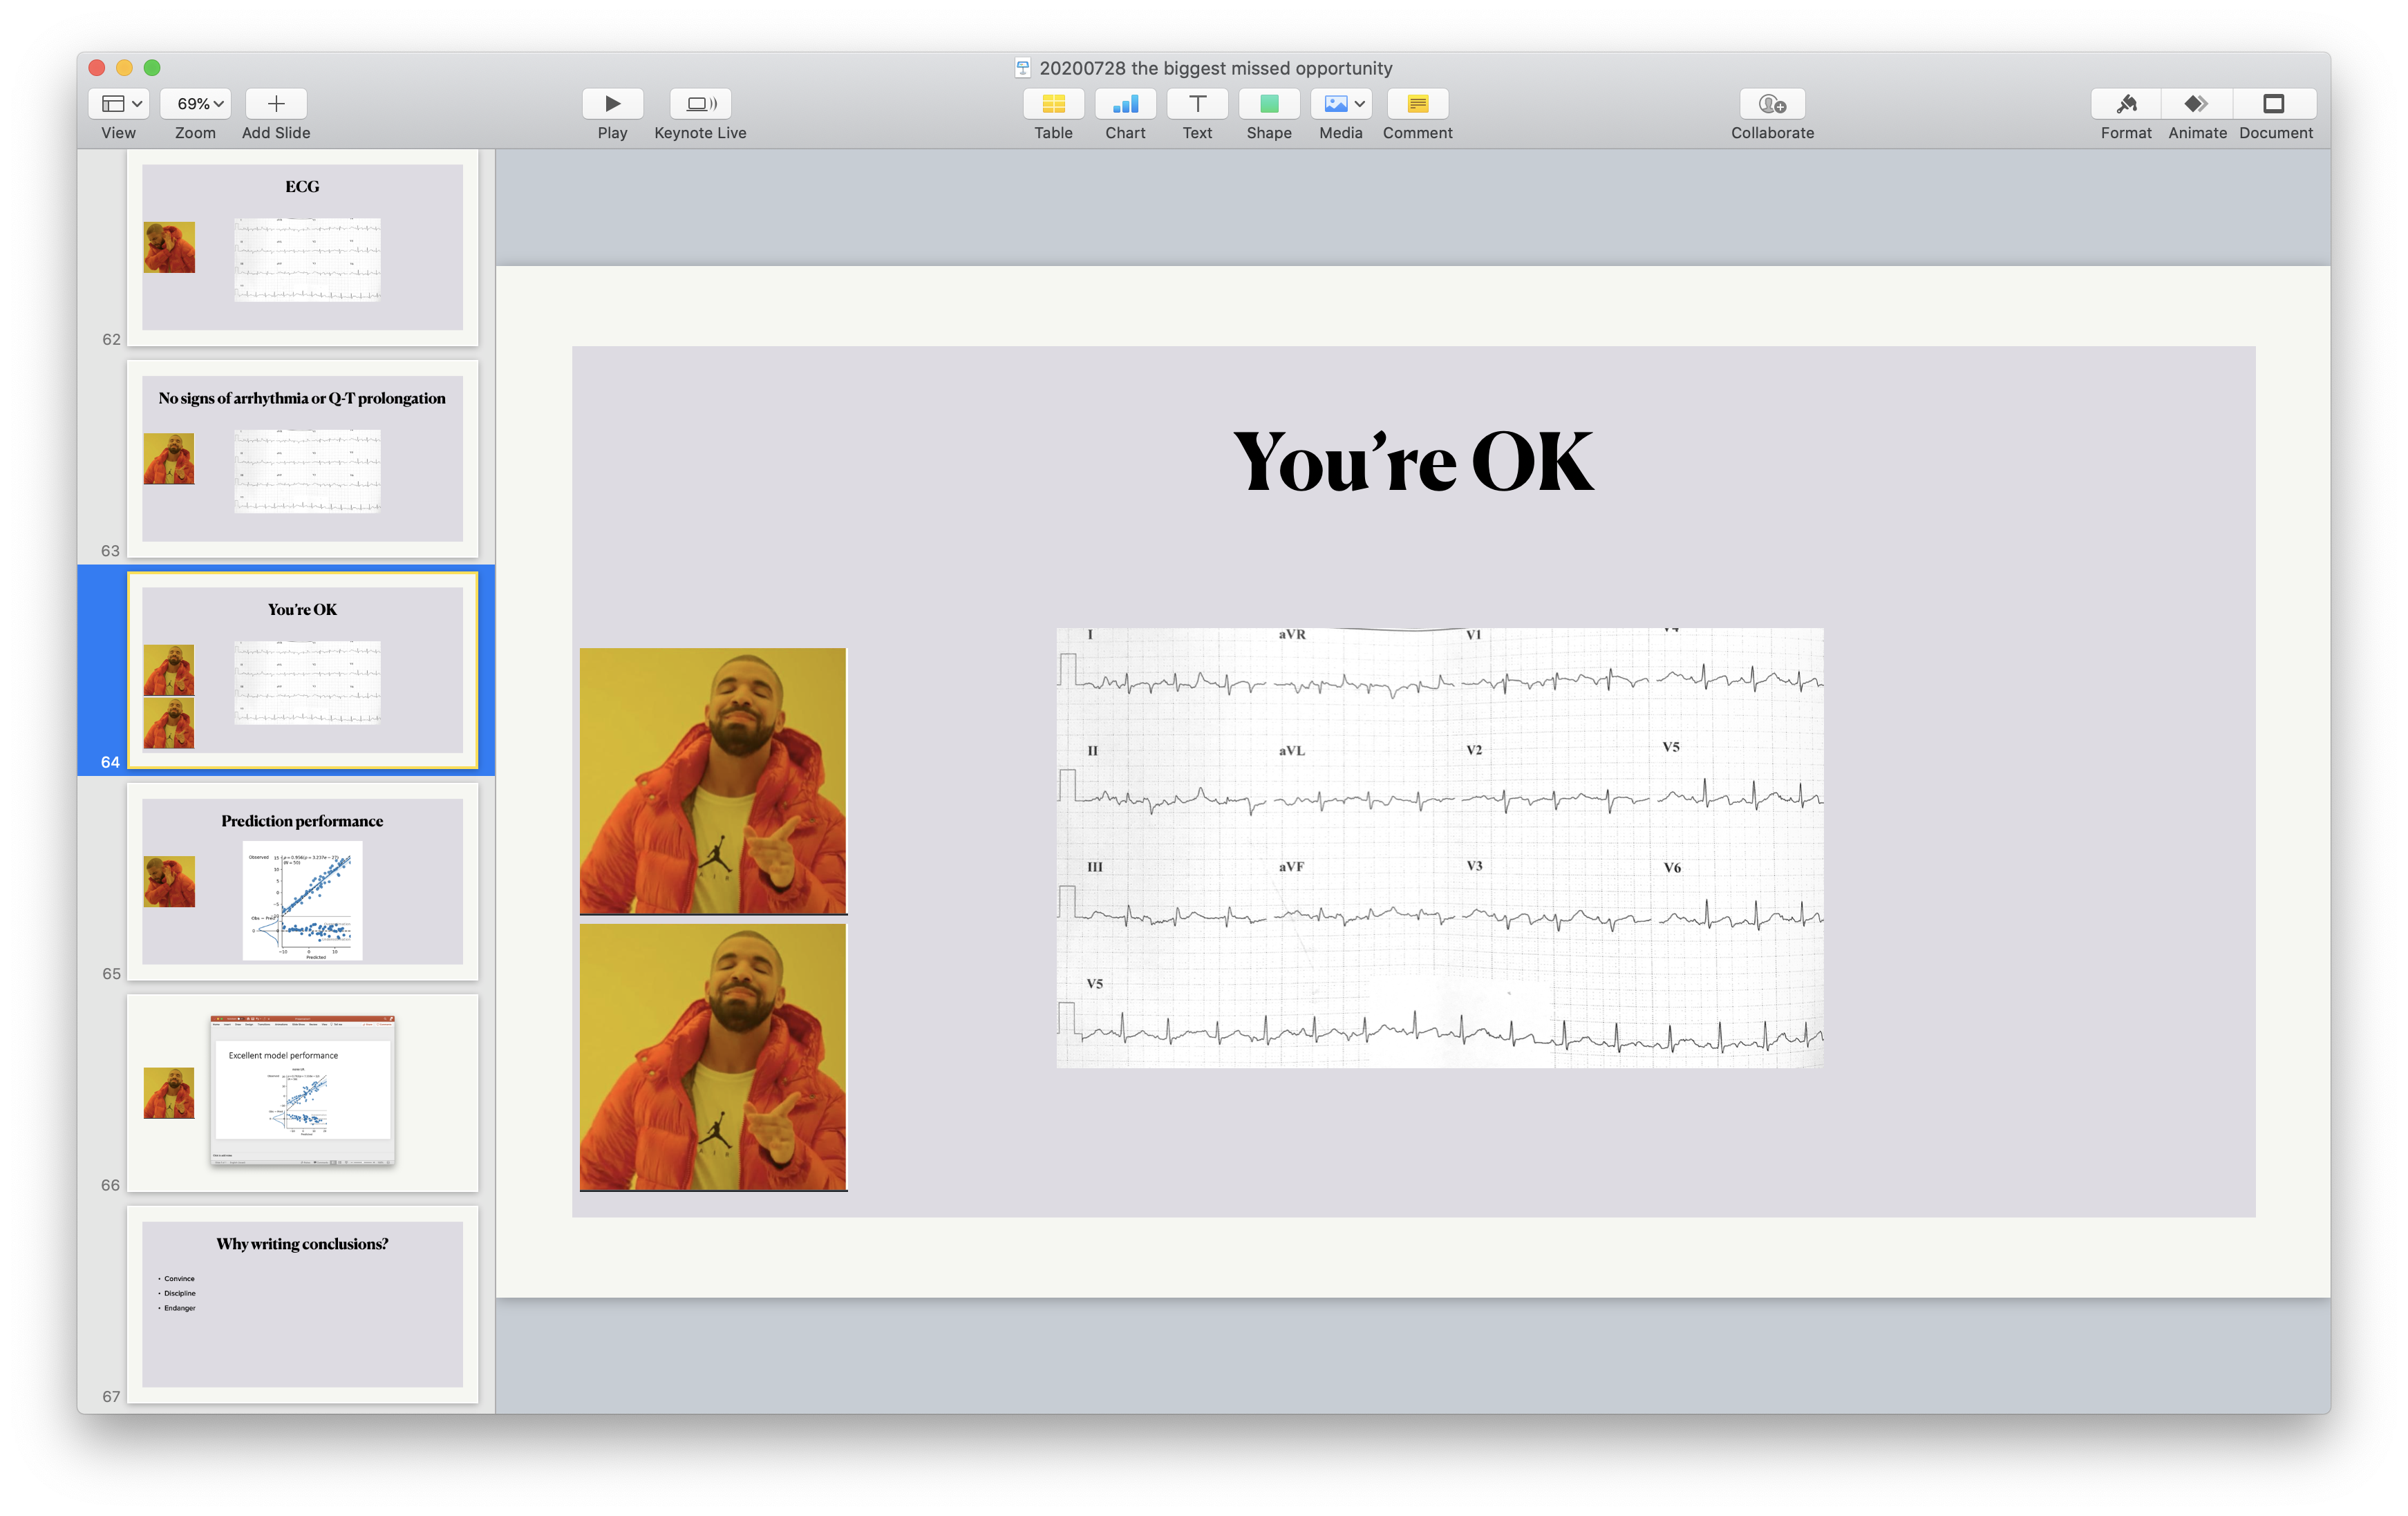This screenshot has width=2408, height=1516.
Task: Toggle the Document inspector panel
Action: click(2275, 104)
